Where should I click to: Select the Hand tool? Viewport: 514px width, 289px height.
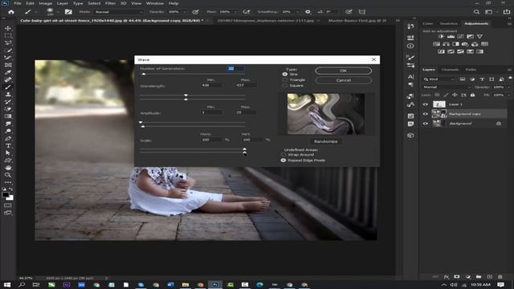pyautogui.click(x=8, y=168)
